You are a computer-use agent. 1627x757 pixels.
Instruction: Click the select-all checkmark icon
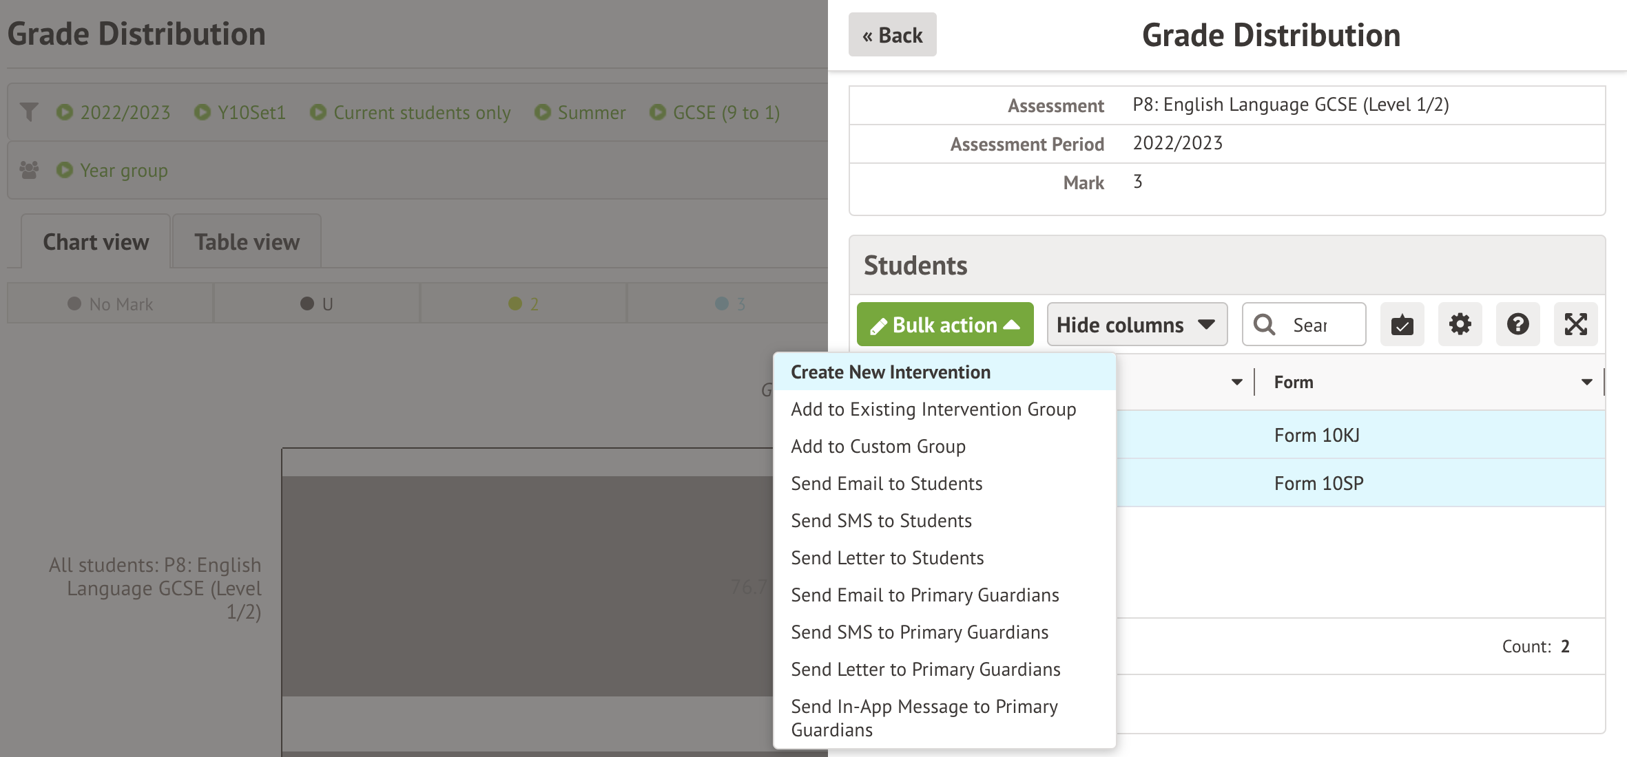coord(1402,324)
